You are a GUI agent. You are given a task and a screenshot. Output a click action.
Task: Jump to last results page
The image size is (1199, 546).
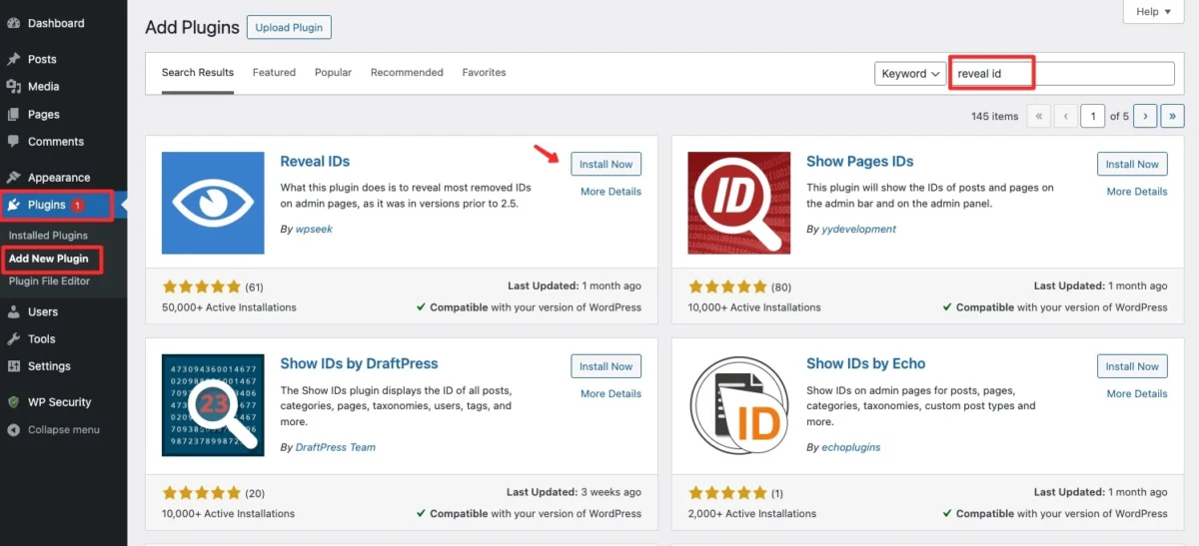tap(1172, 116)
